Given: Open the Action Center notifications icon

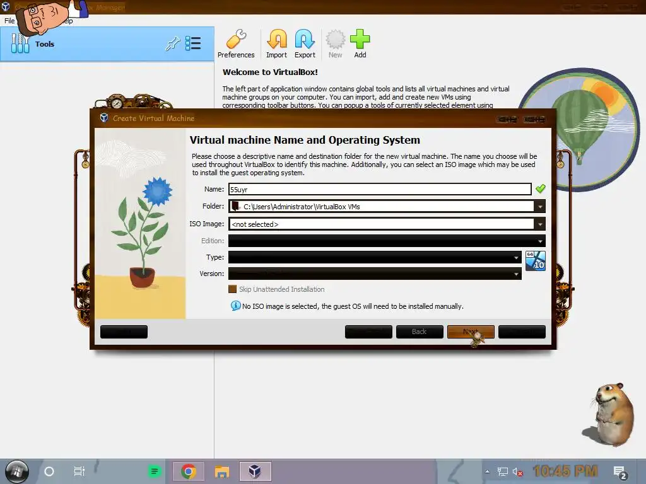Looking at the screenshot, I should click(620, 473).
